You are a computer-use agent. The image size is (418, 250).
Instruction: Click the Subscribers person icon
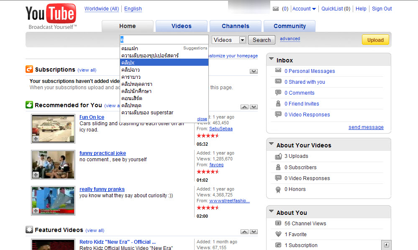pos(278,167)
